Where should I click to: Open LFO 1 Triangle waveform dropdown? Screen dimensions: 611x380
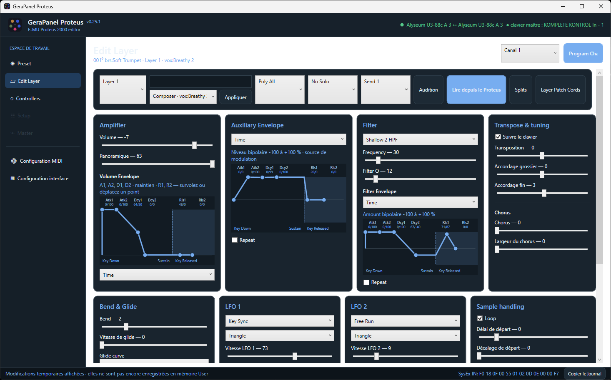click(x=280, y=335)
